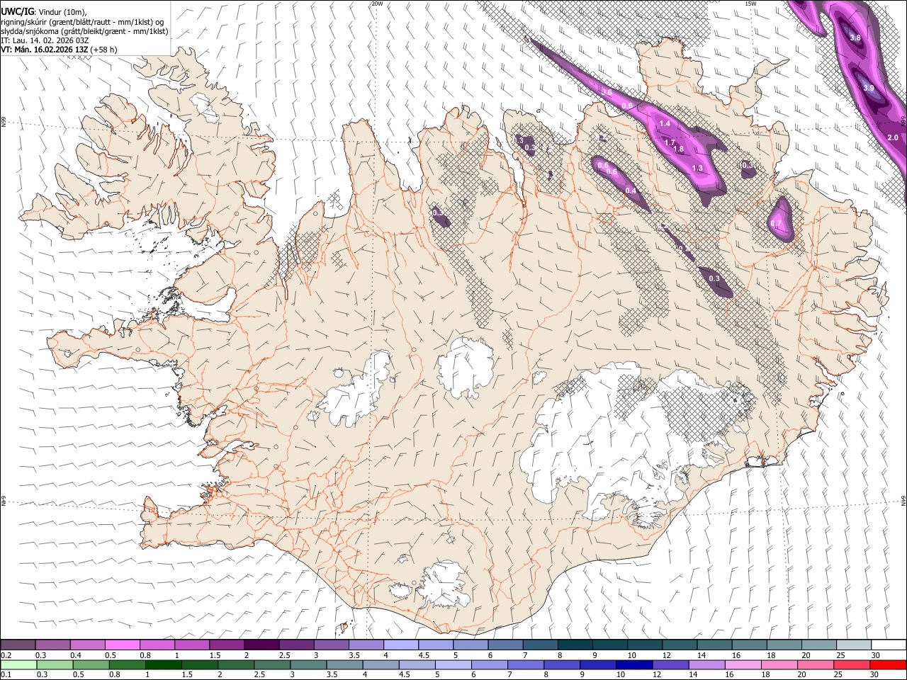The width and height of the screenshot is (907, 680).
Task: Click the '25' label in upper legend row
Action: pos(840,655)
